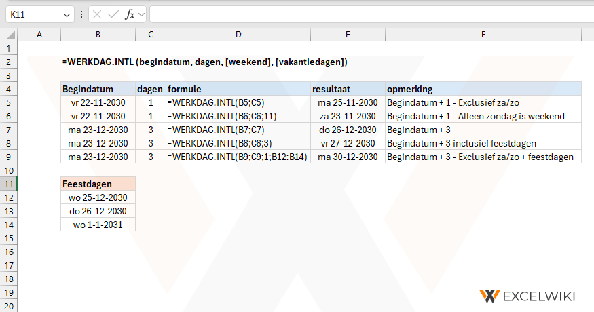This screenshot has height=312, width=594.
Task: Select holiday cell wo 1-1-2031
Action: (x=98, y=225)
